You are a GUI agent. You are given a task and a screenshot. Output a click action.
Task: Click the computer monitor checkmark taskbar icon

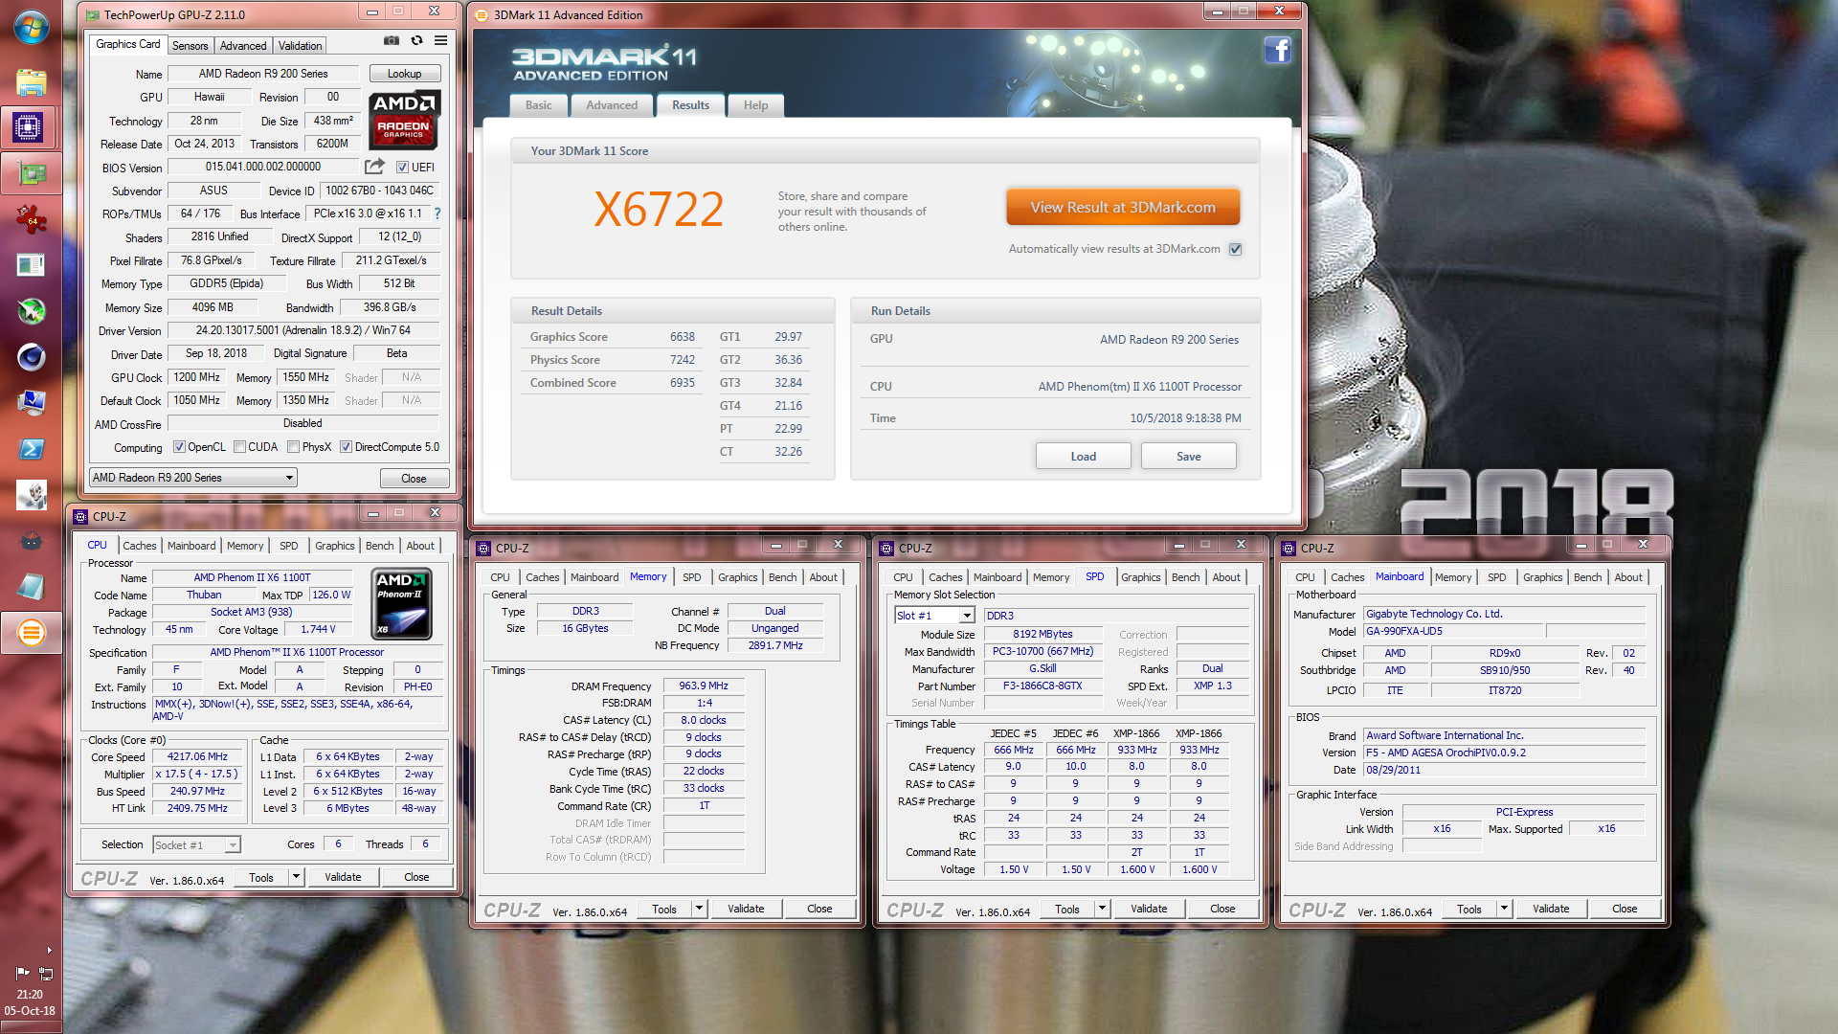31,403
